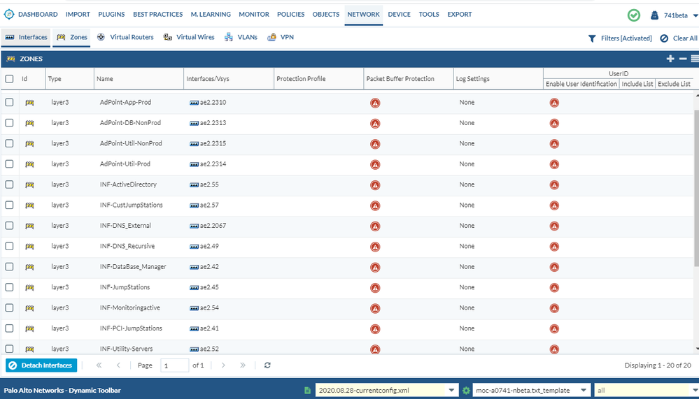Screen dimensions: 699x399
Task: Click warning icon in AdPoint-App-Prod Packet Buffer column
Action: tap(375, 103)
